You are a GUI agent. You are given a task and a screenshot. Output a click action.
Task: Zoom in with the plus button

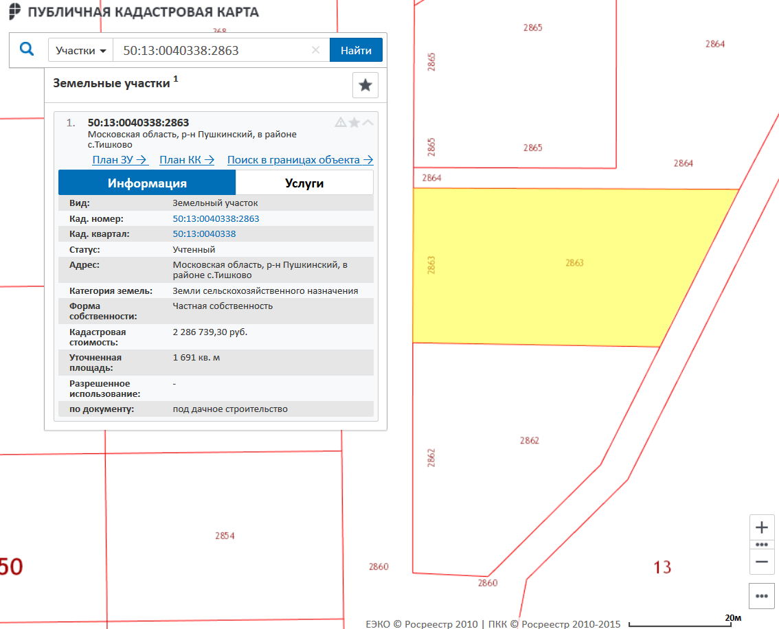[762, 527]
